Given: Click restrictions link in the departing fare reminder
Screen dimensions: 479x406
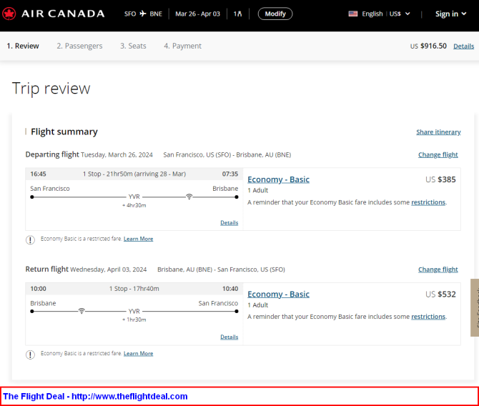Looking at the screenshot, I should click(428, 202).
